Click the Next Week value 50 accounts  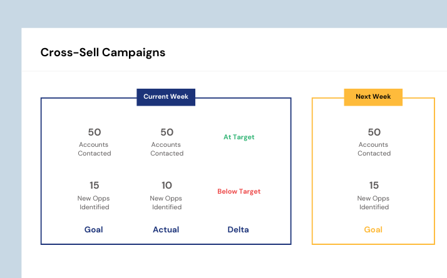[x=374, y=132]
